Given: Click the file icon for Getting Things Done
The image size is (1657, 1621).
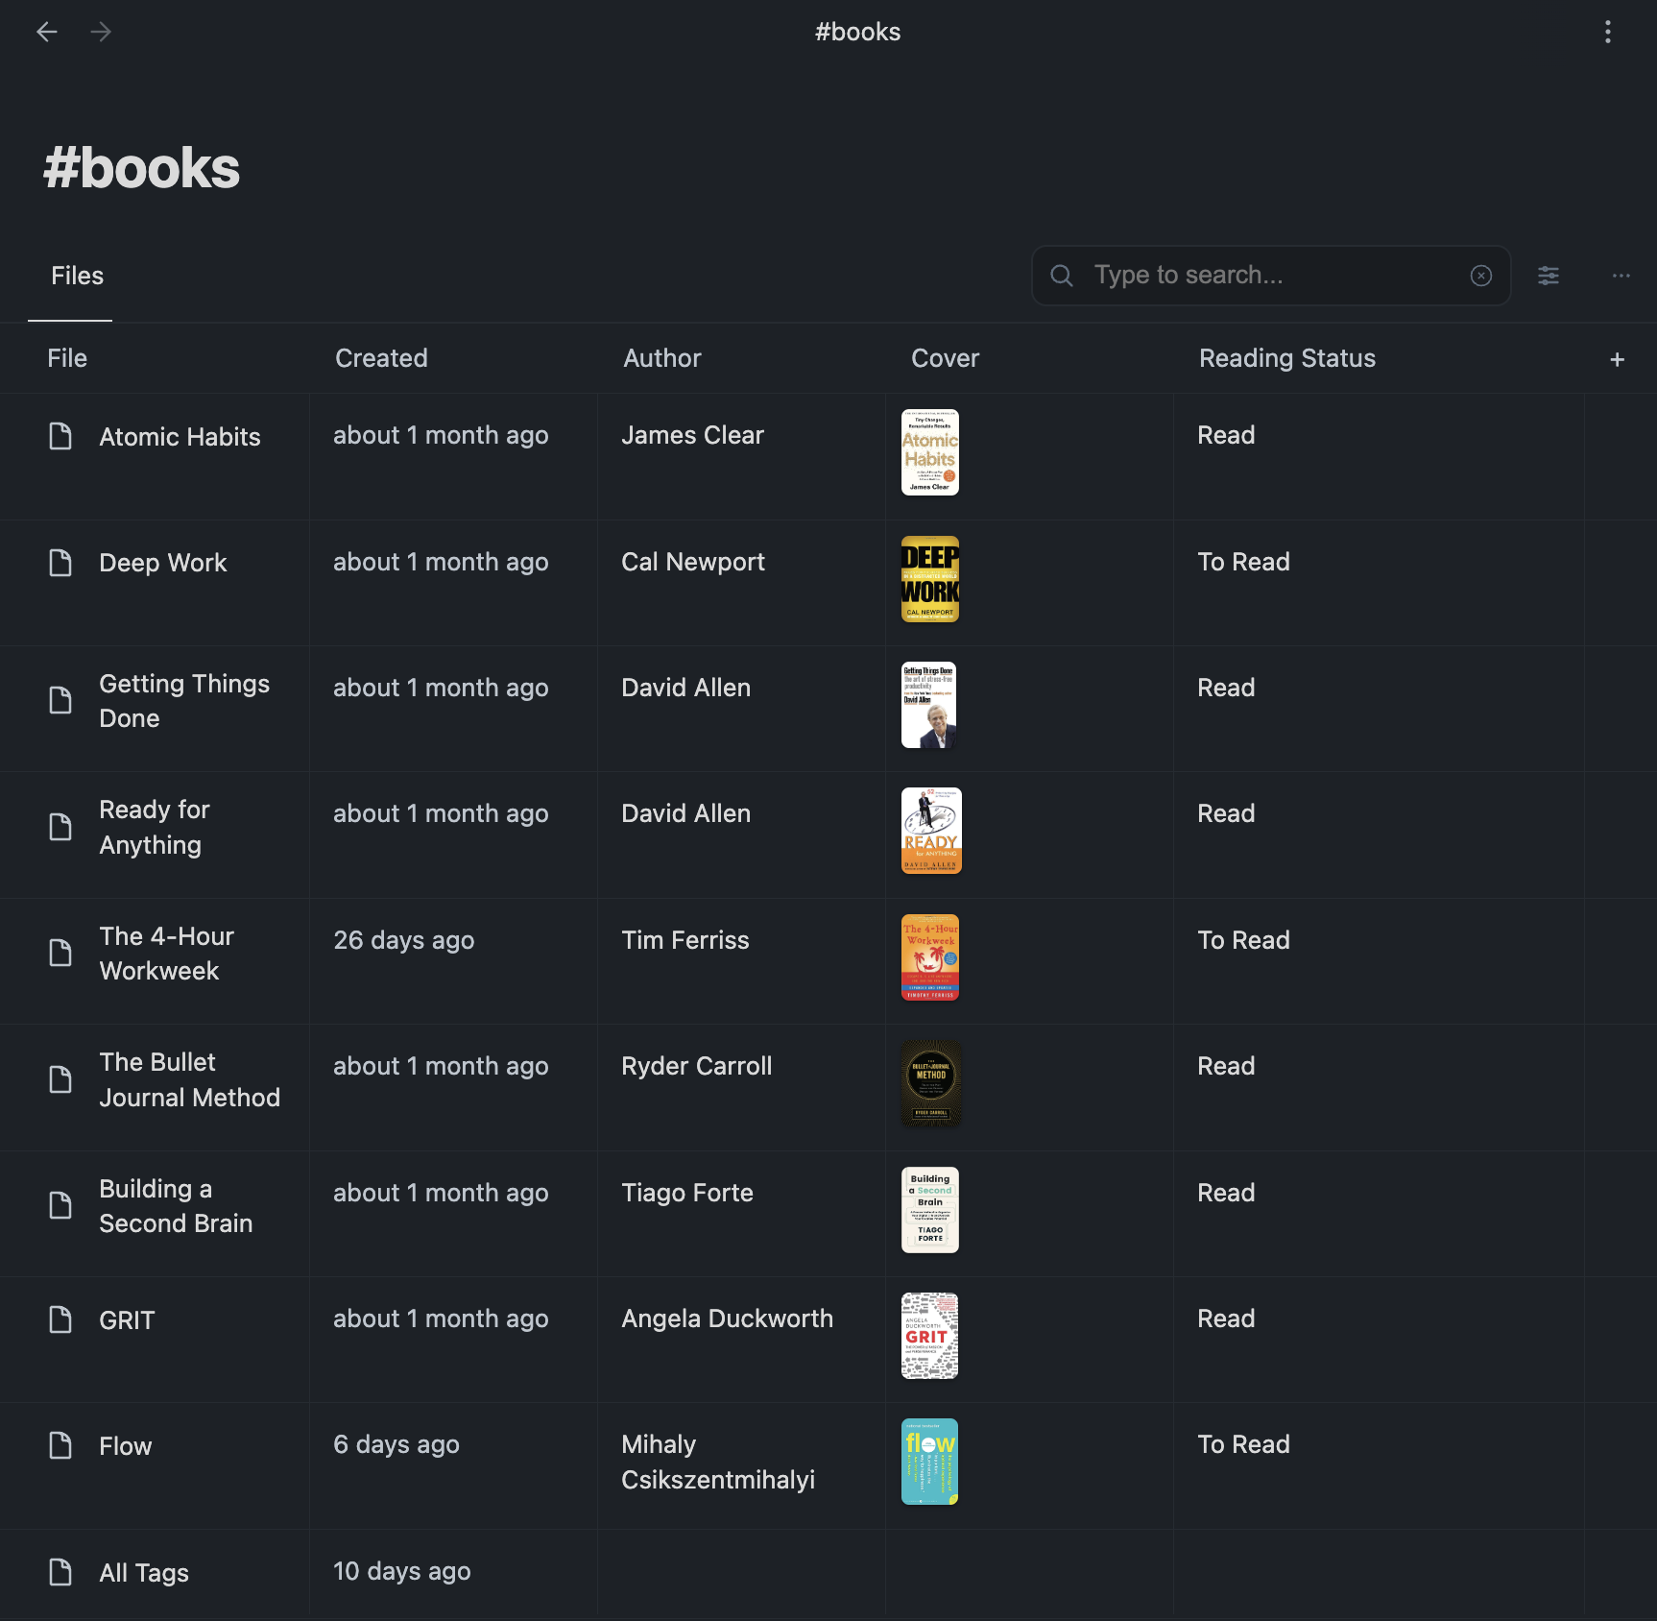Looking at the screenshot, I should pos(60,700).
